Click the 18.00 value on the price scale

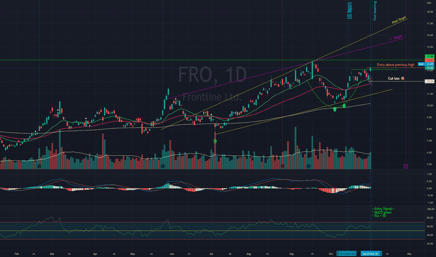[x=429, y=12]
